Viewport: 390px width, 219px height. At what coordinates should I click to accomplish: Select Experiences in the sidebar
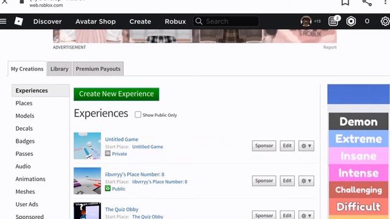(x=41, y=91)
